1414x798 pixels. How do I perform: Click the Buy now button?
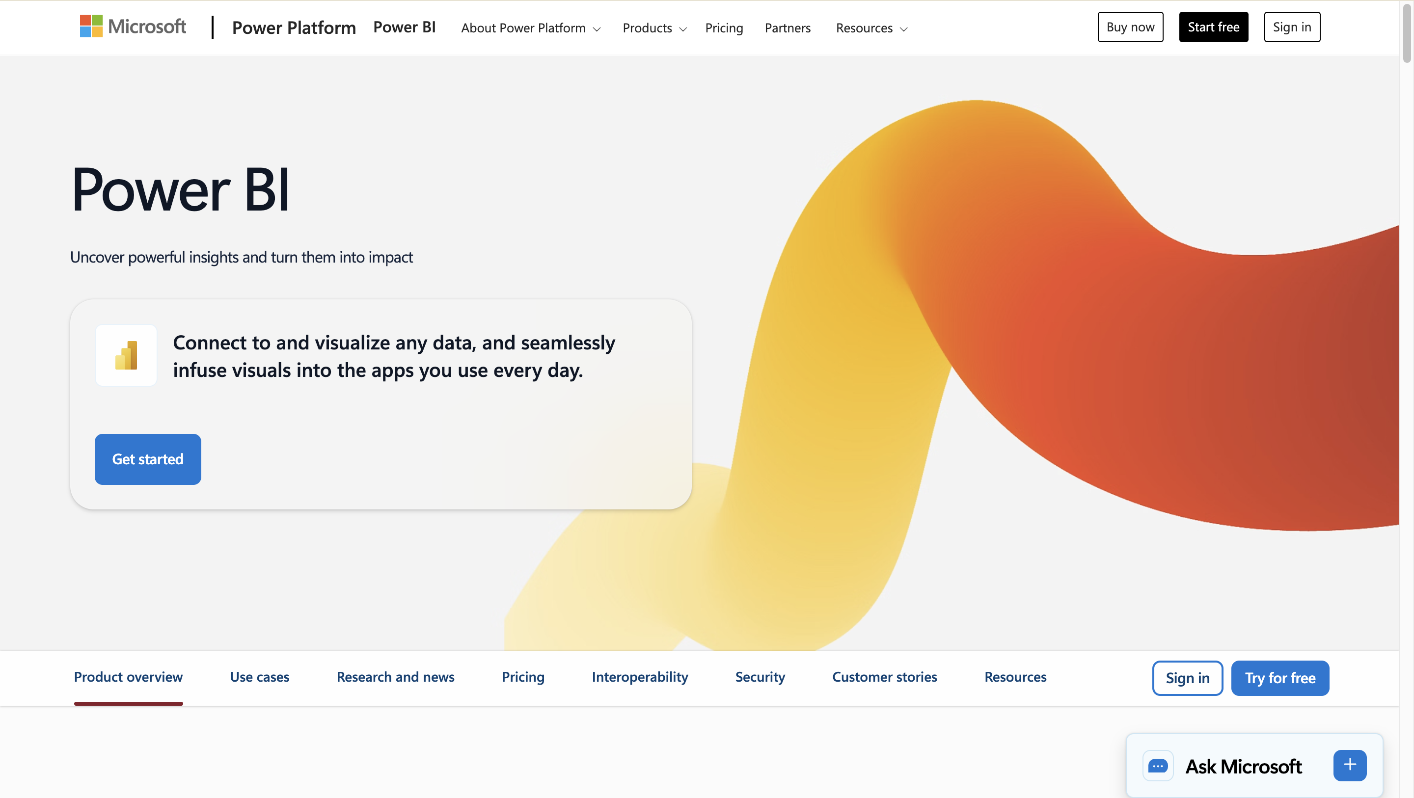[1130, 27]
